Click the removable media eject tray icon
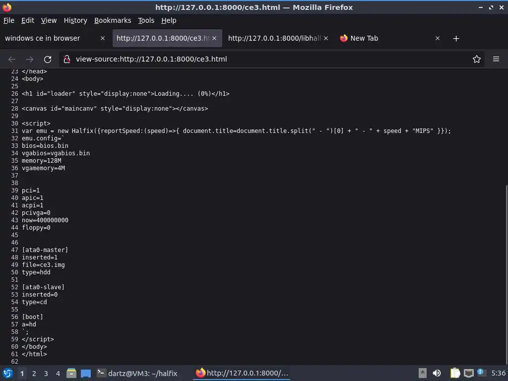The height and width of the screenshot is (381, 508). click(x=422, y=373)
